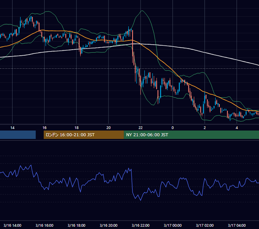Click the 3/16 16:00 time label

coord(45,225)
